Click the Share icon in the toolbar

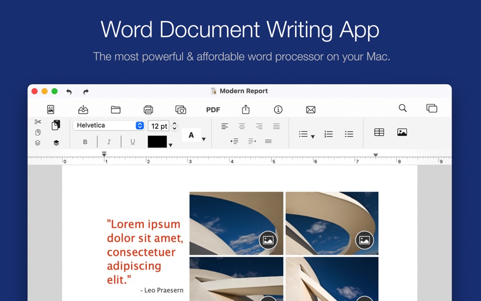point(246,109)
